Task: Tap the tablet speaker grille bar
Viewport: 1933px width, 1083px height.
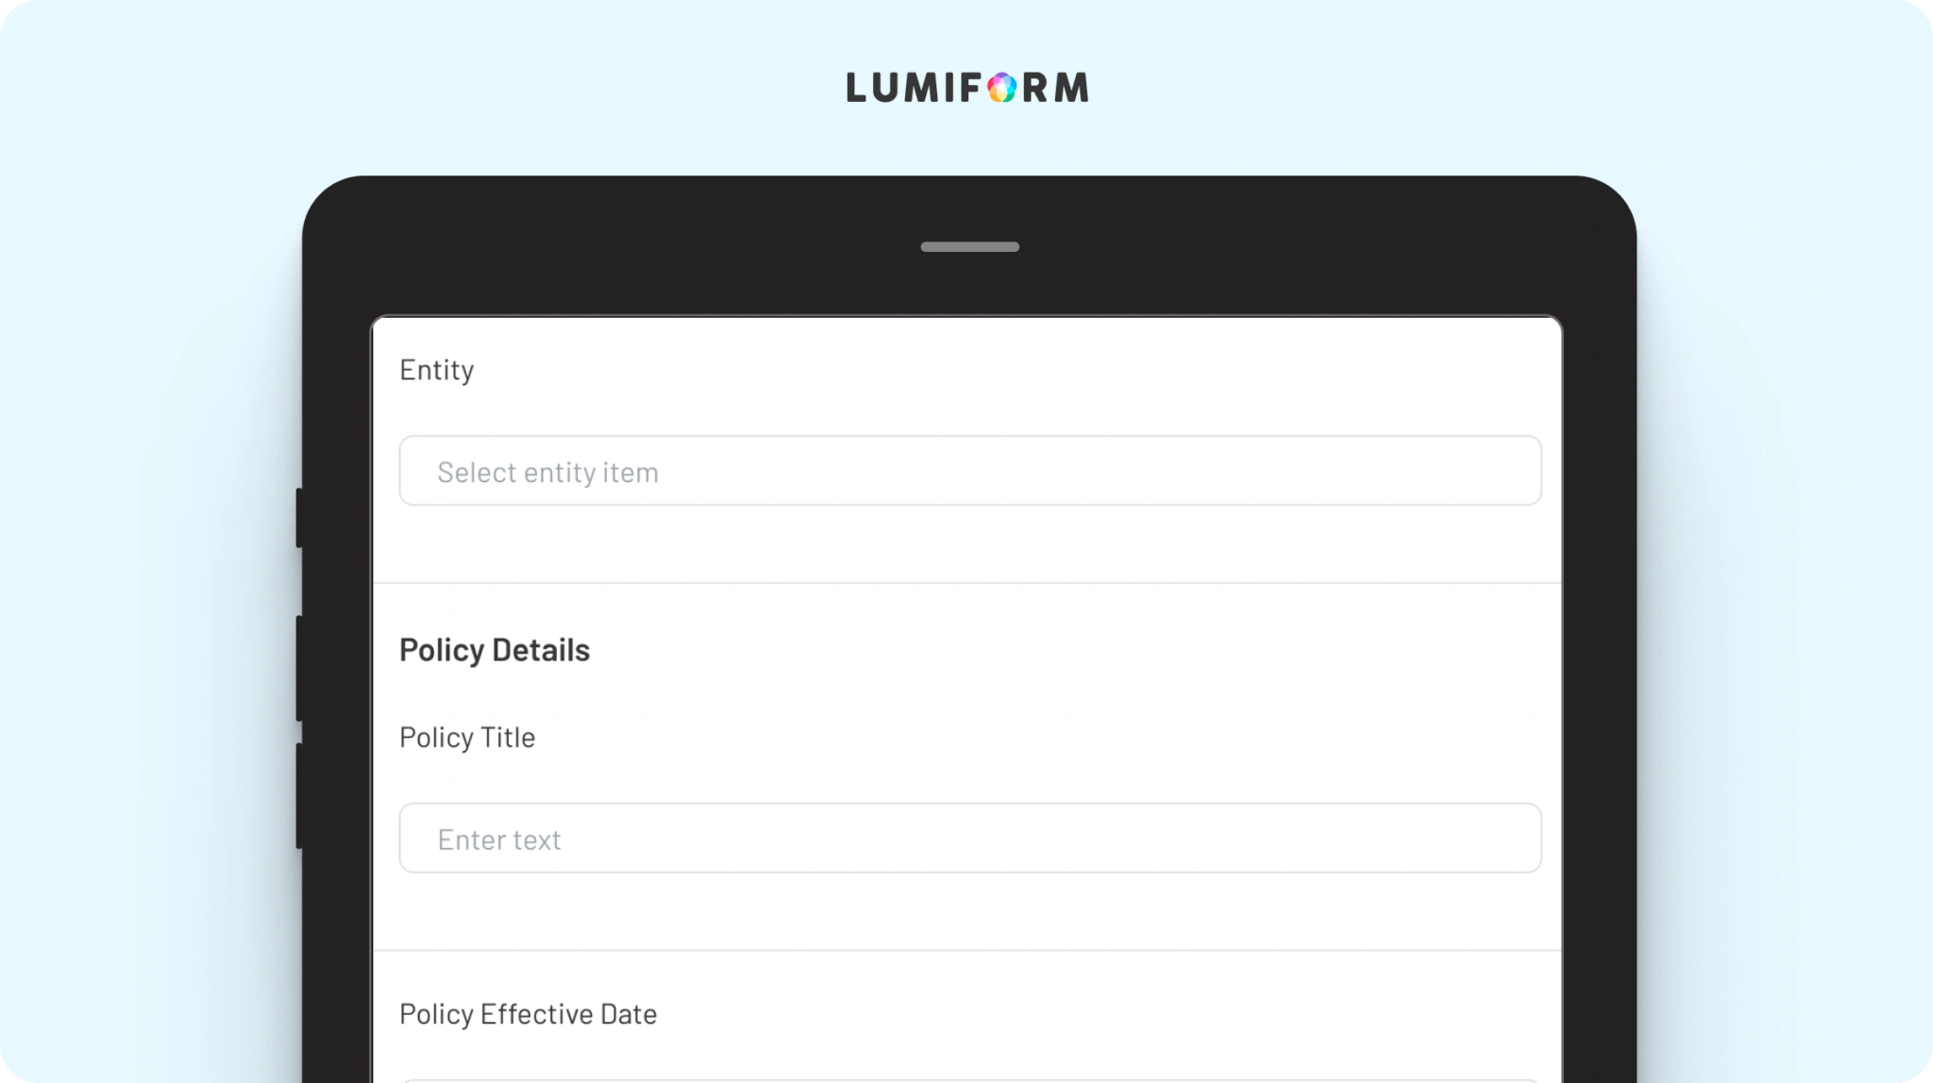Action: click(969, 247)
